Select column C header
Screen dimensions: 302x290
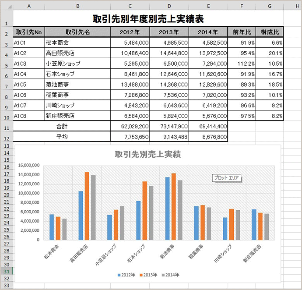coord(130,6)
